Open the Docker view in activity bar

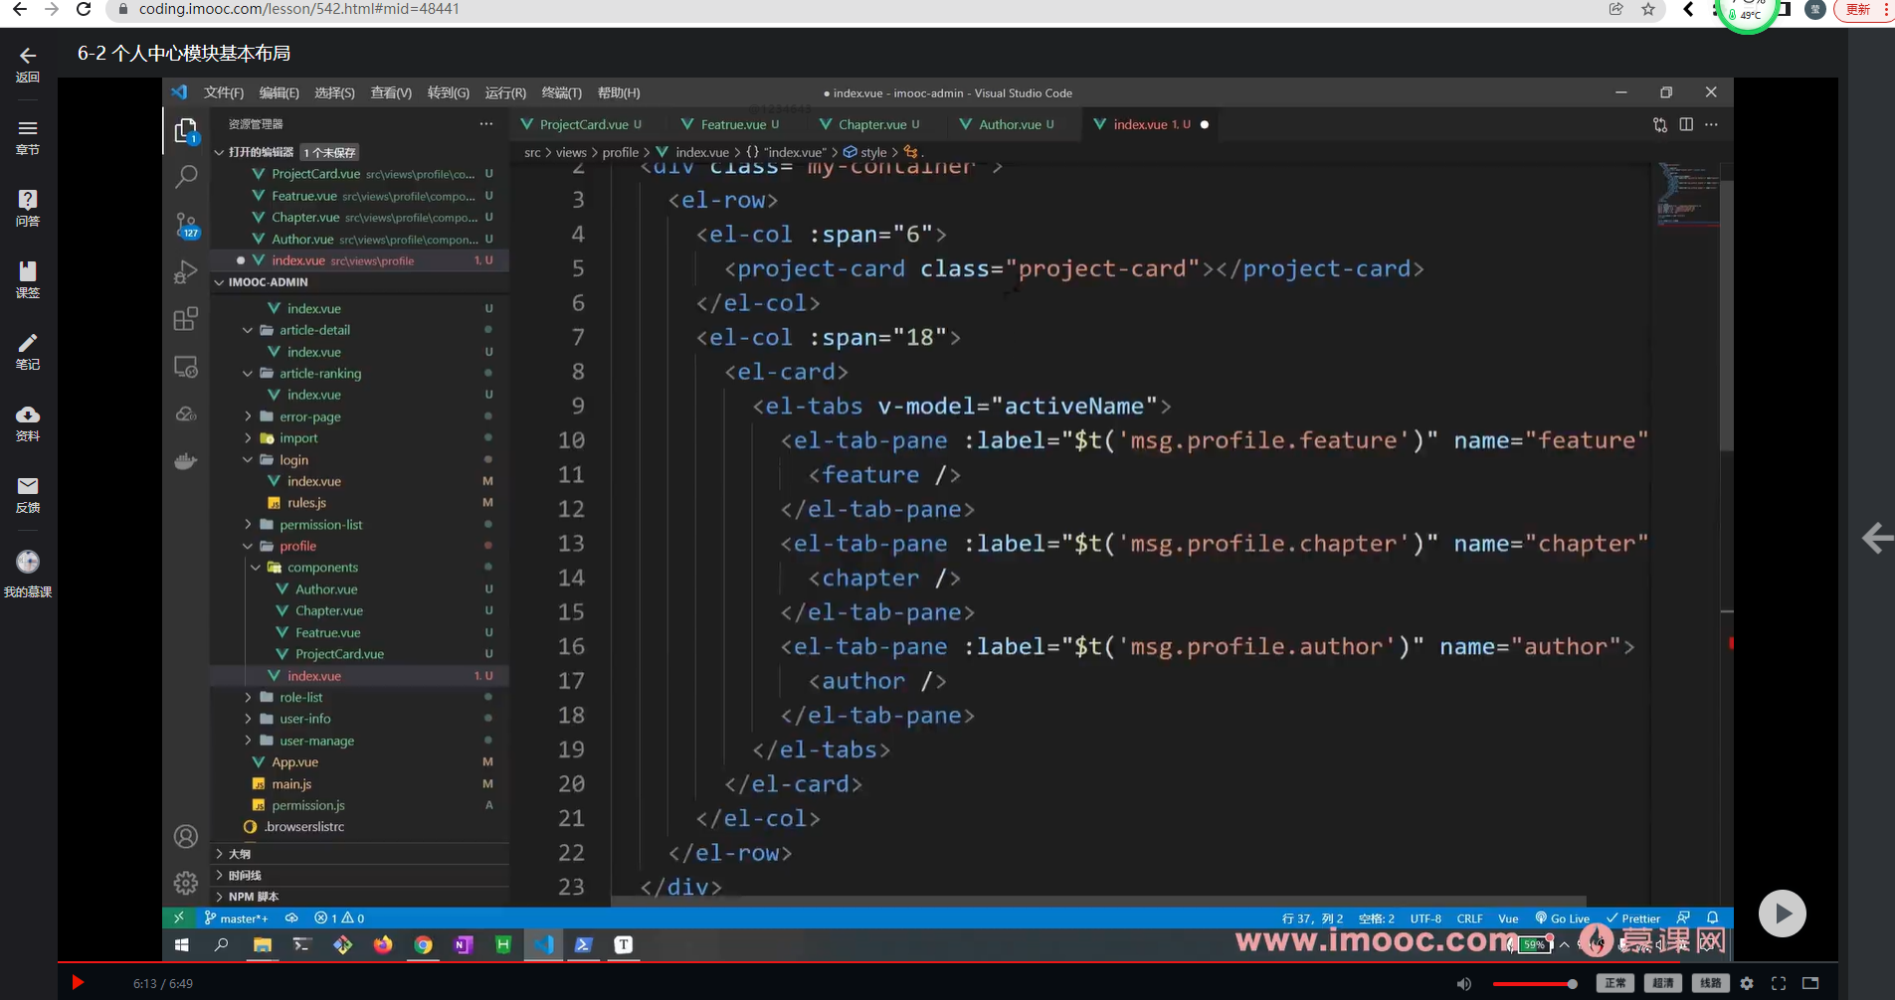pos(186,461)
